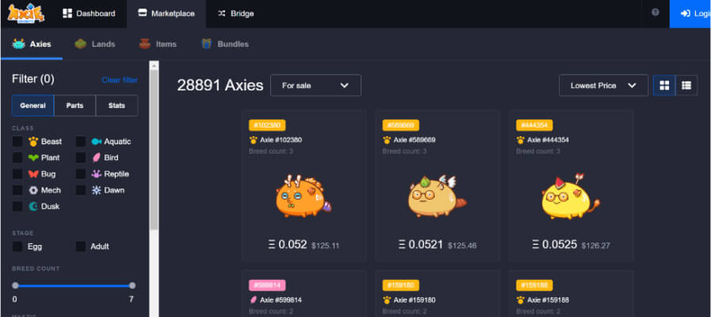Click the Aquatic fish icon in filters
This screenshot has height=317, width=711.
point(96,142)
